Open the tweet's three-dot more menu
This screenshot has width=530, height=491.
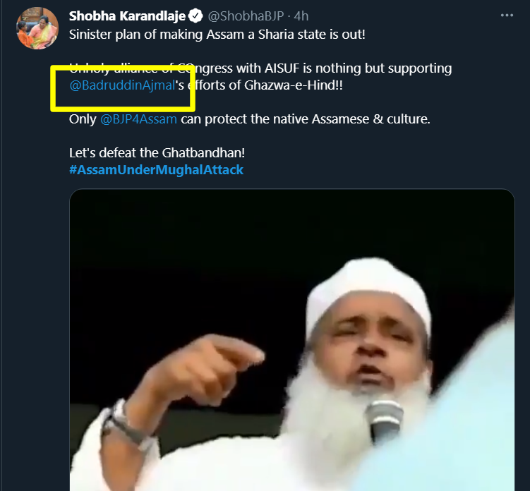(507, 15)
